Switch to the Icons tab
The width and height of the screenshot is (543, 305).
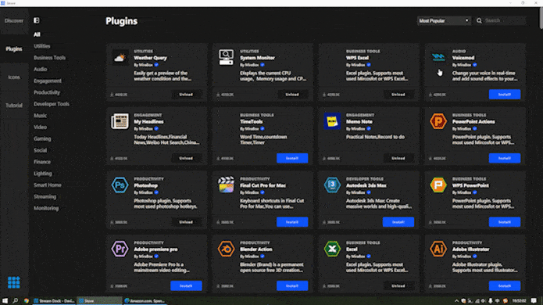[14, 77]
